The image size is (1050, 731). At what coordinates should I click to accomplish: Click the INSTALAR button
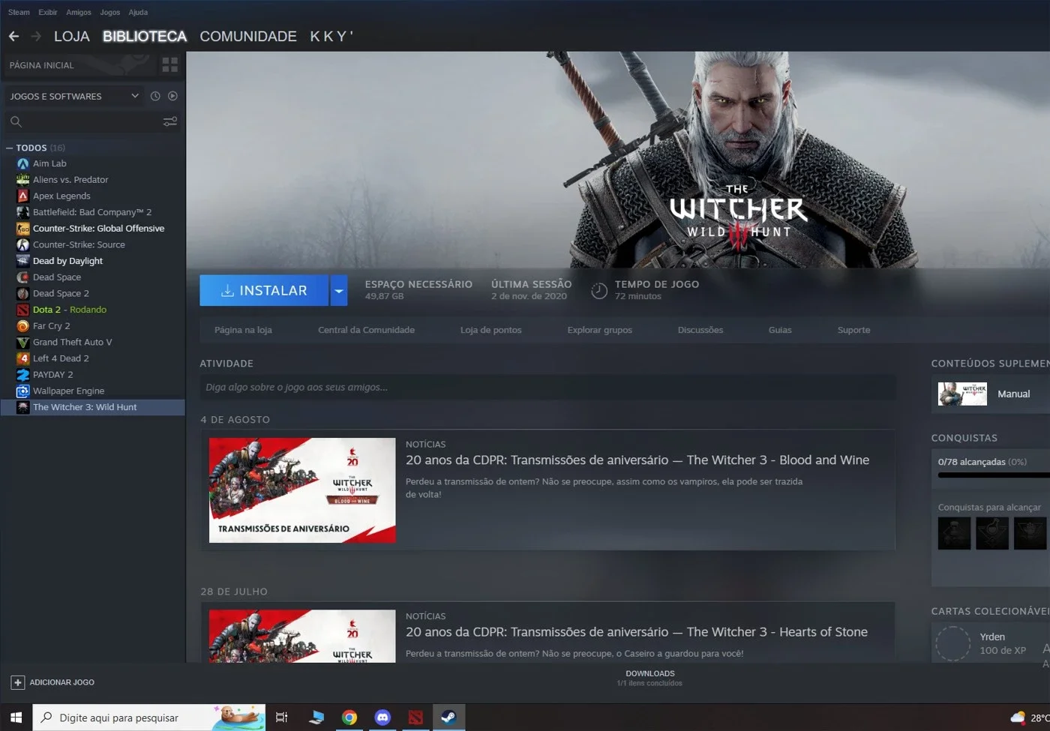(x=264, y=291)
